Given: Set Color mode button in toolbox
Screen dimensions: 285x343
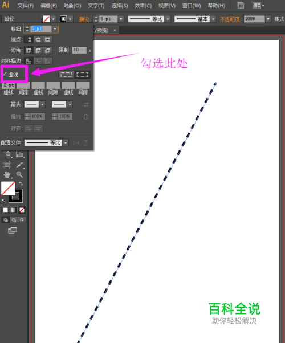Looking at the screenshot, I should point(6,210).
